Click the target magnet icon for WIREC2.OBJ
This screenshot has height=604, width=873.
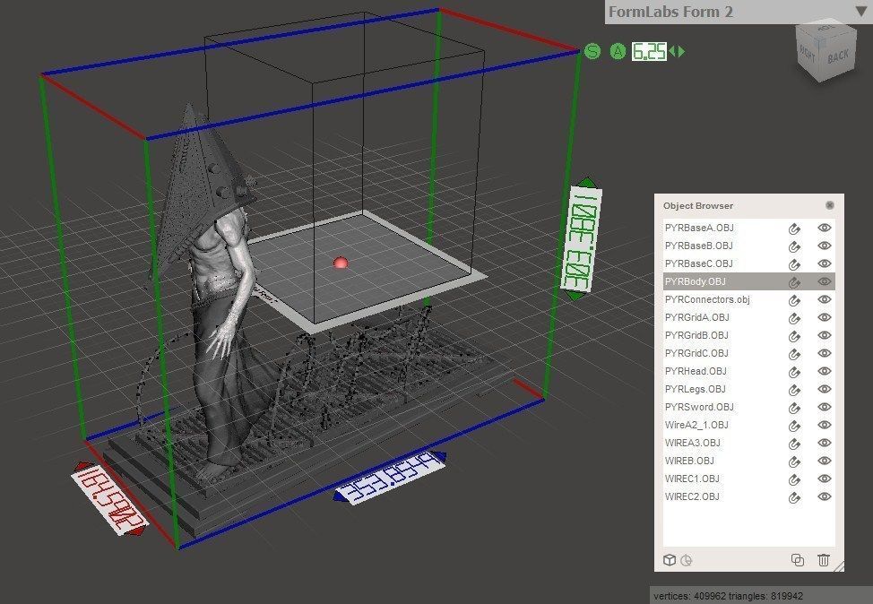(x=794, y=497)
